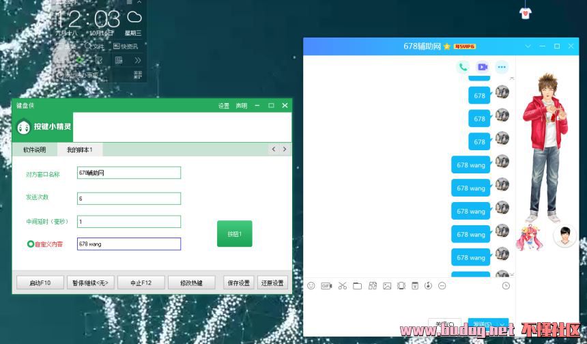Open chat history clock icon

[506, 286]
